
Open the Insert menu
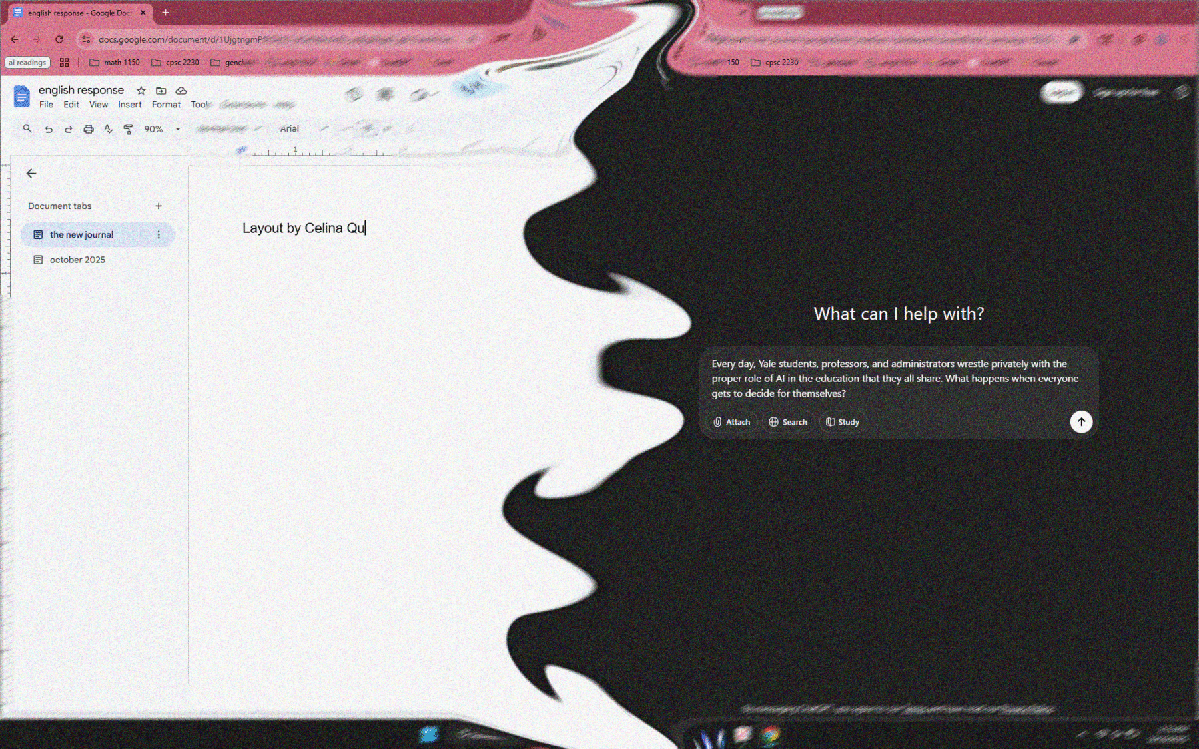[130, 105]
